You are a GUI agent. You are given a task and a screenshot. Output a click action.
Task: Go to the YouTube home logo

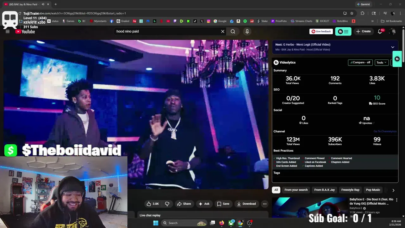pyautogui.click(x=25, y=31)
